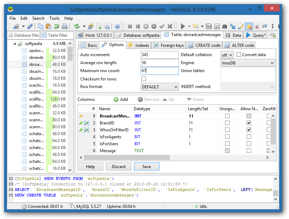This screenshot has height=219, width=289.
Task: Check Unsigned for the BrandID column
Action: coord(227,123)
